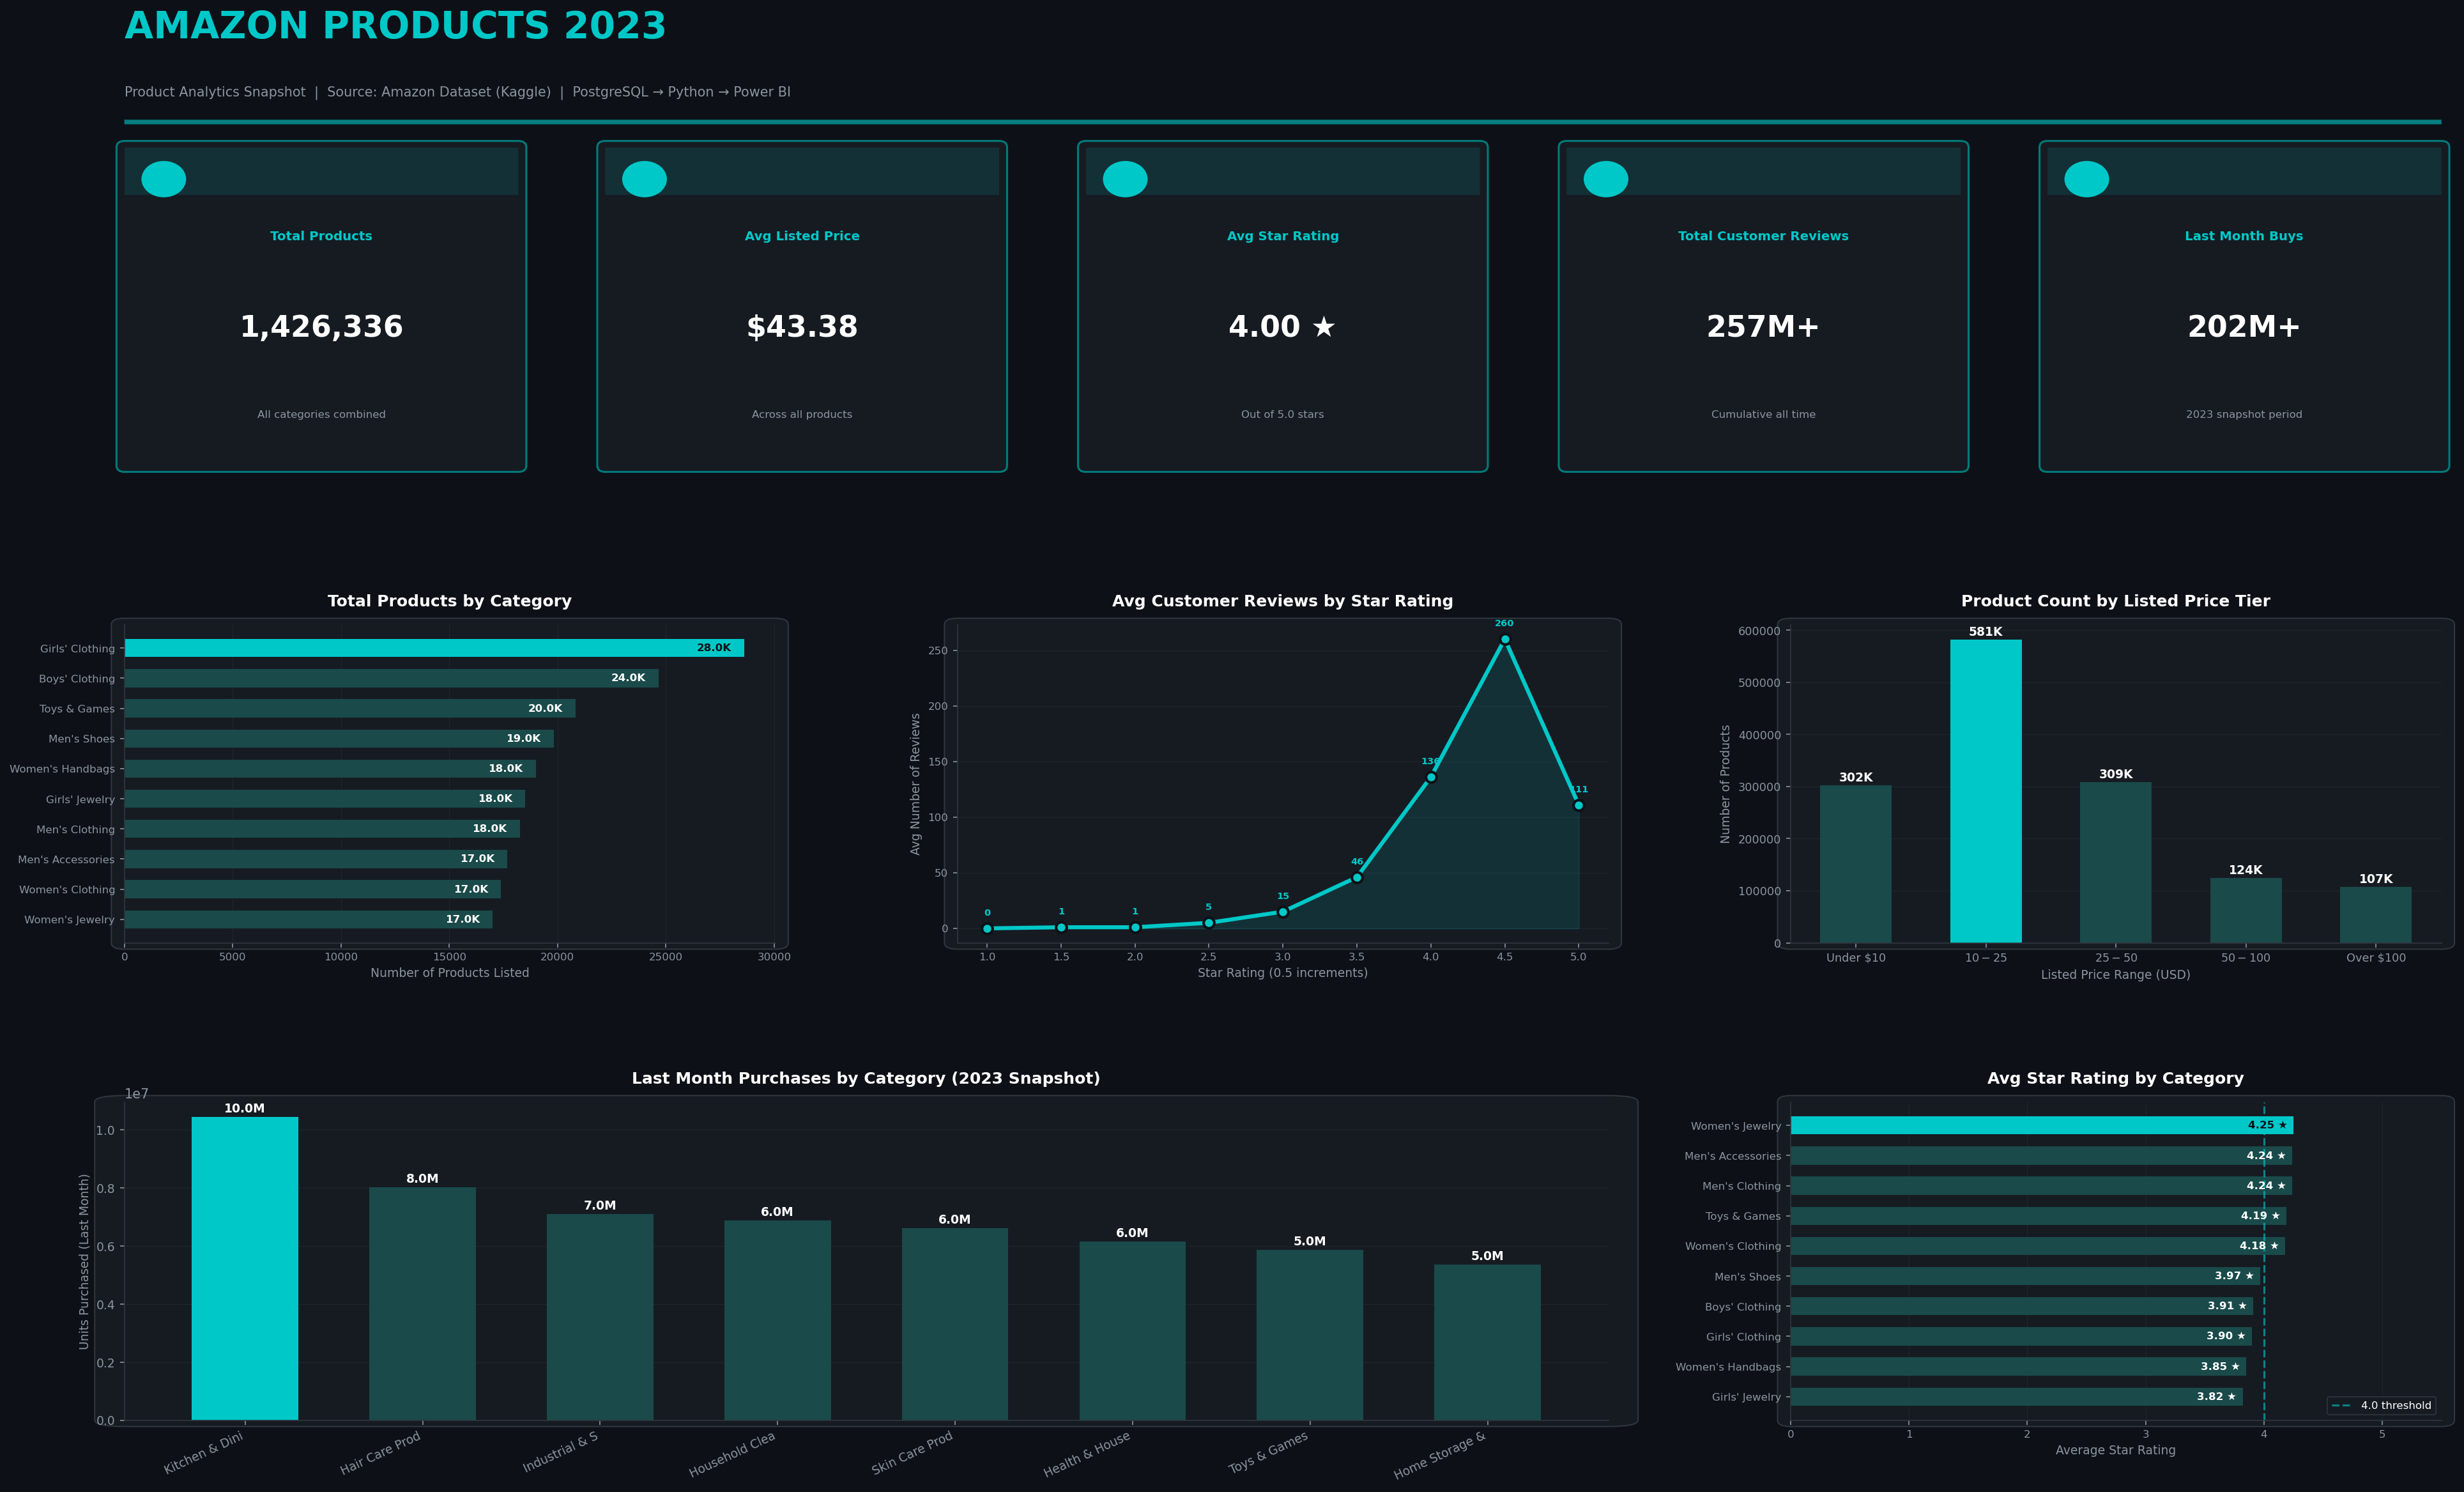Click the Last Month Purchases by Category title
The width and height of the screenshot is (2464, 1492).
click(866, 1078)
